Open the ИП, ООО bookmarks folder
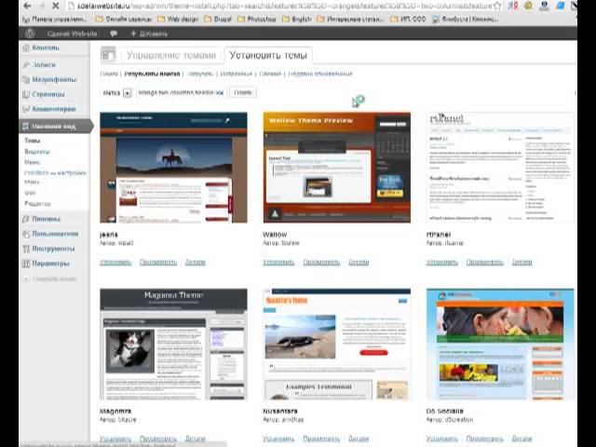 [408, 19]
